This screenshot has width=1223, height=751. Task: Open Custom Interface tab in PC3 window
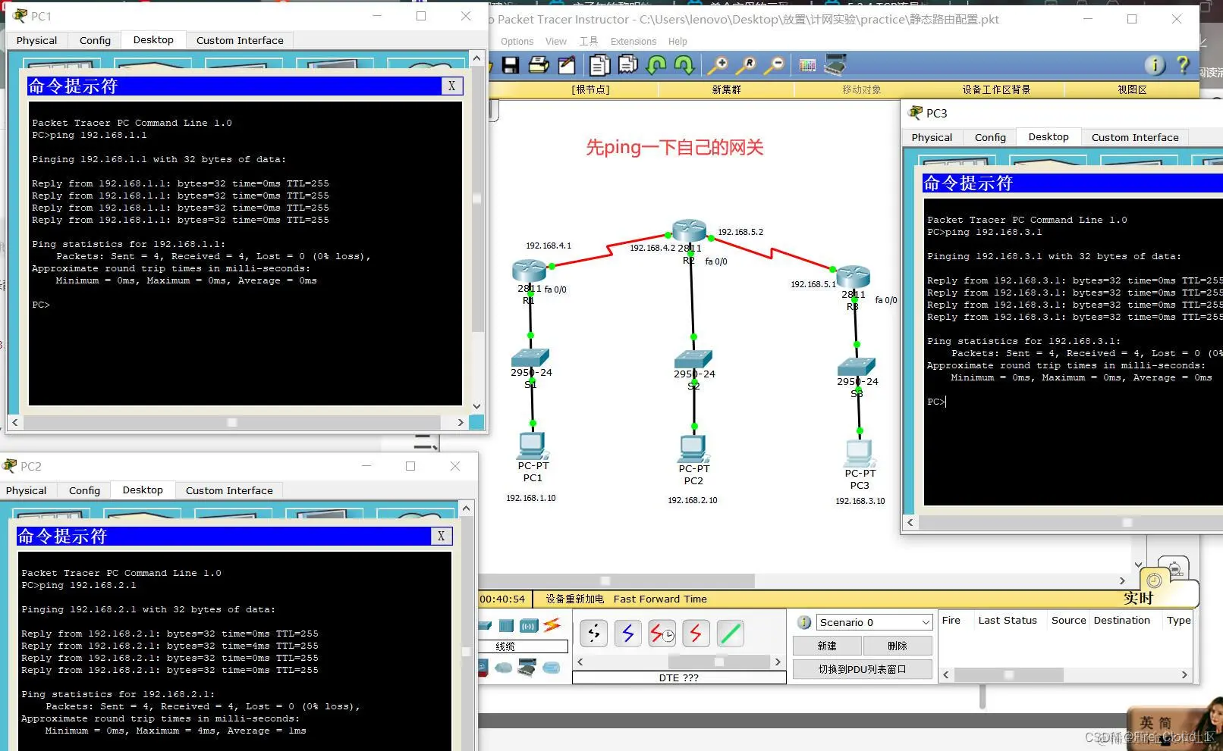[x=1135, y=137]
